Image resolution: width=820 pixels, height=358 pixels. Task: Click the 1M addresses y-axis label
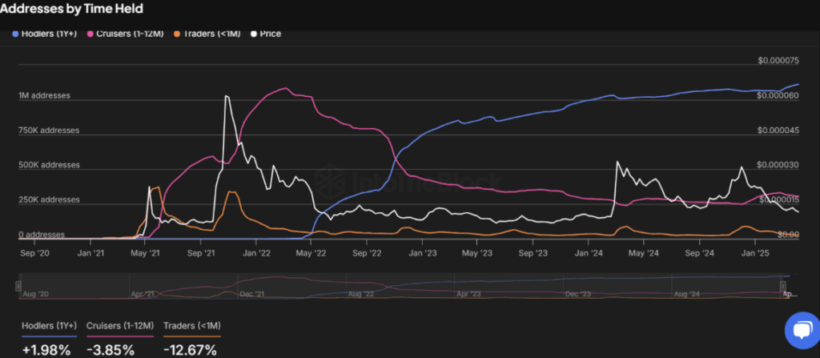coord(45,95)
